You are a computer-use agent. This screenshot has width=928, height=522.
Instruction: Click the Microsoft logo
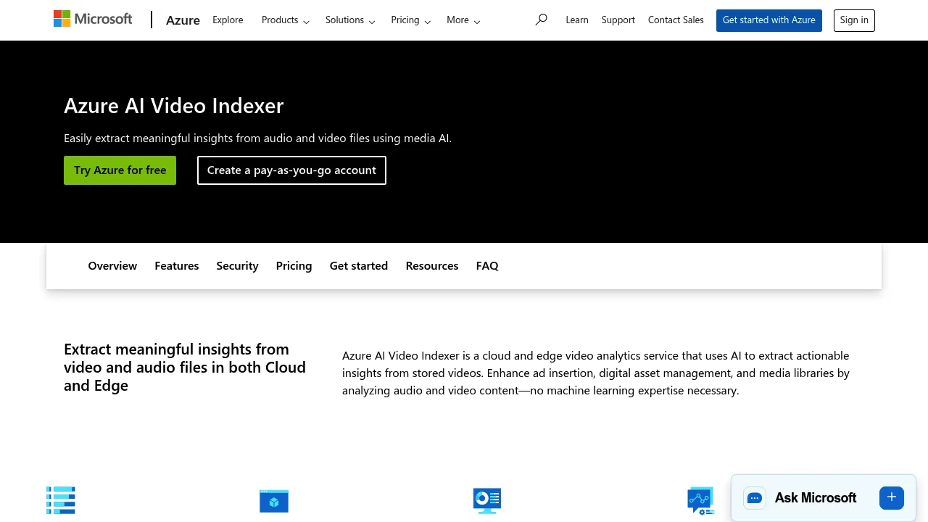click(93, 19)
